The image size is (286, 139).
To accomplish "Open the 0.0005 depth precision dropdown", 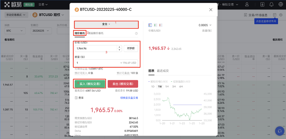I will pos(205,25).
